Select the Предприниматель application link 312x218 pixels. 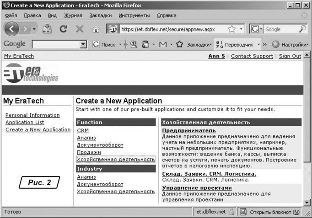pyautogui.click(x=188, y=130)
